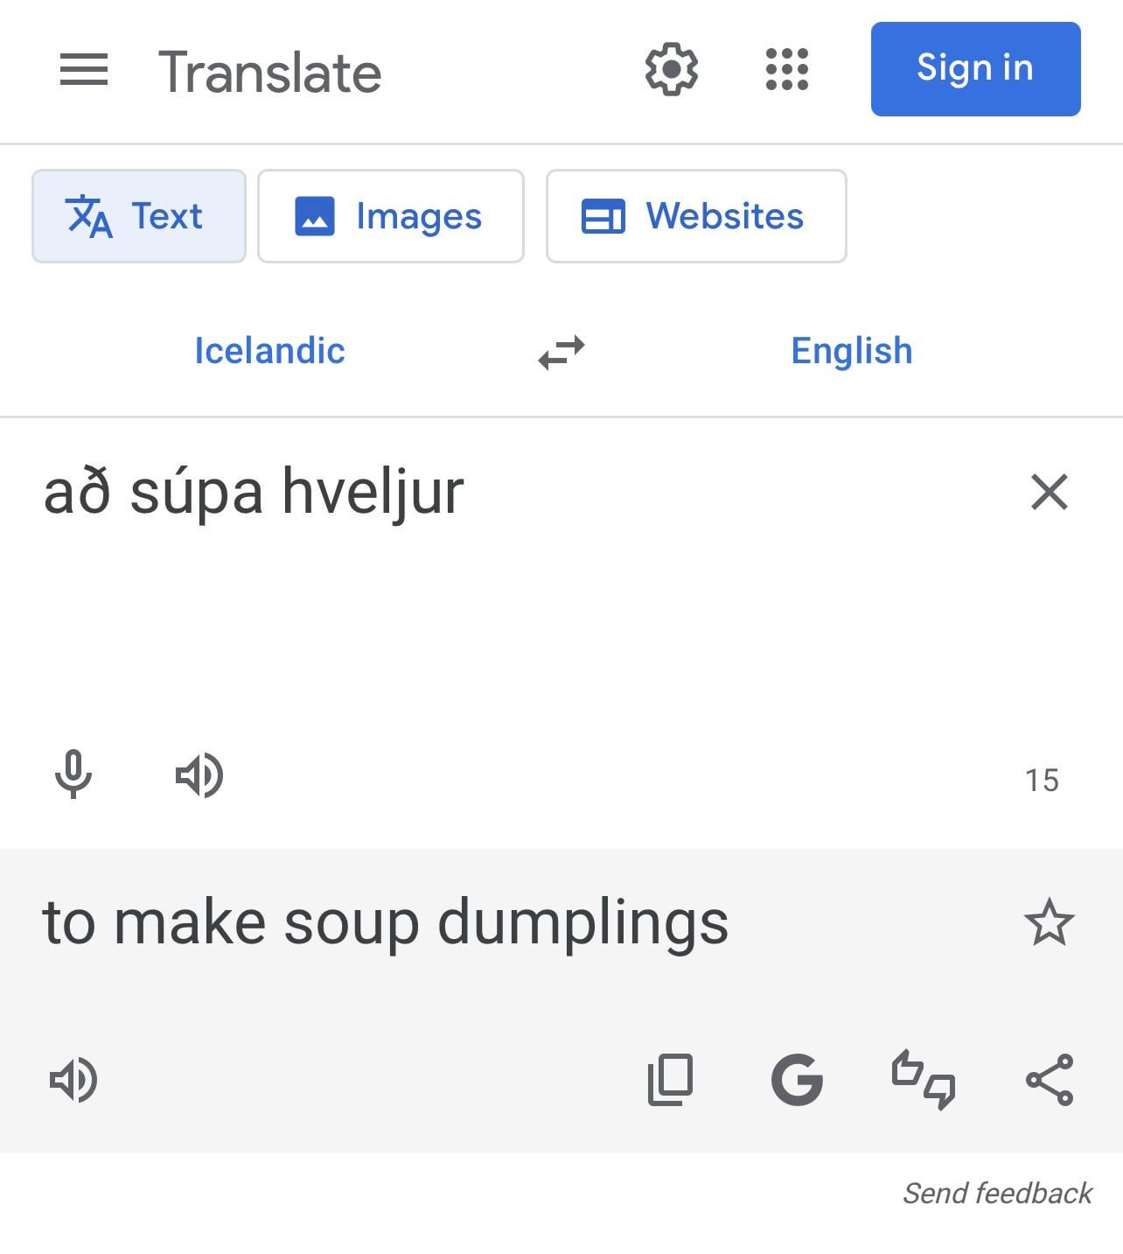The image size is (1123, 1254).
Task: Open the settings gear
Action: 671,69
